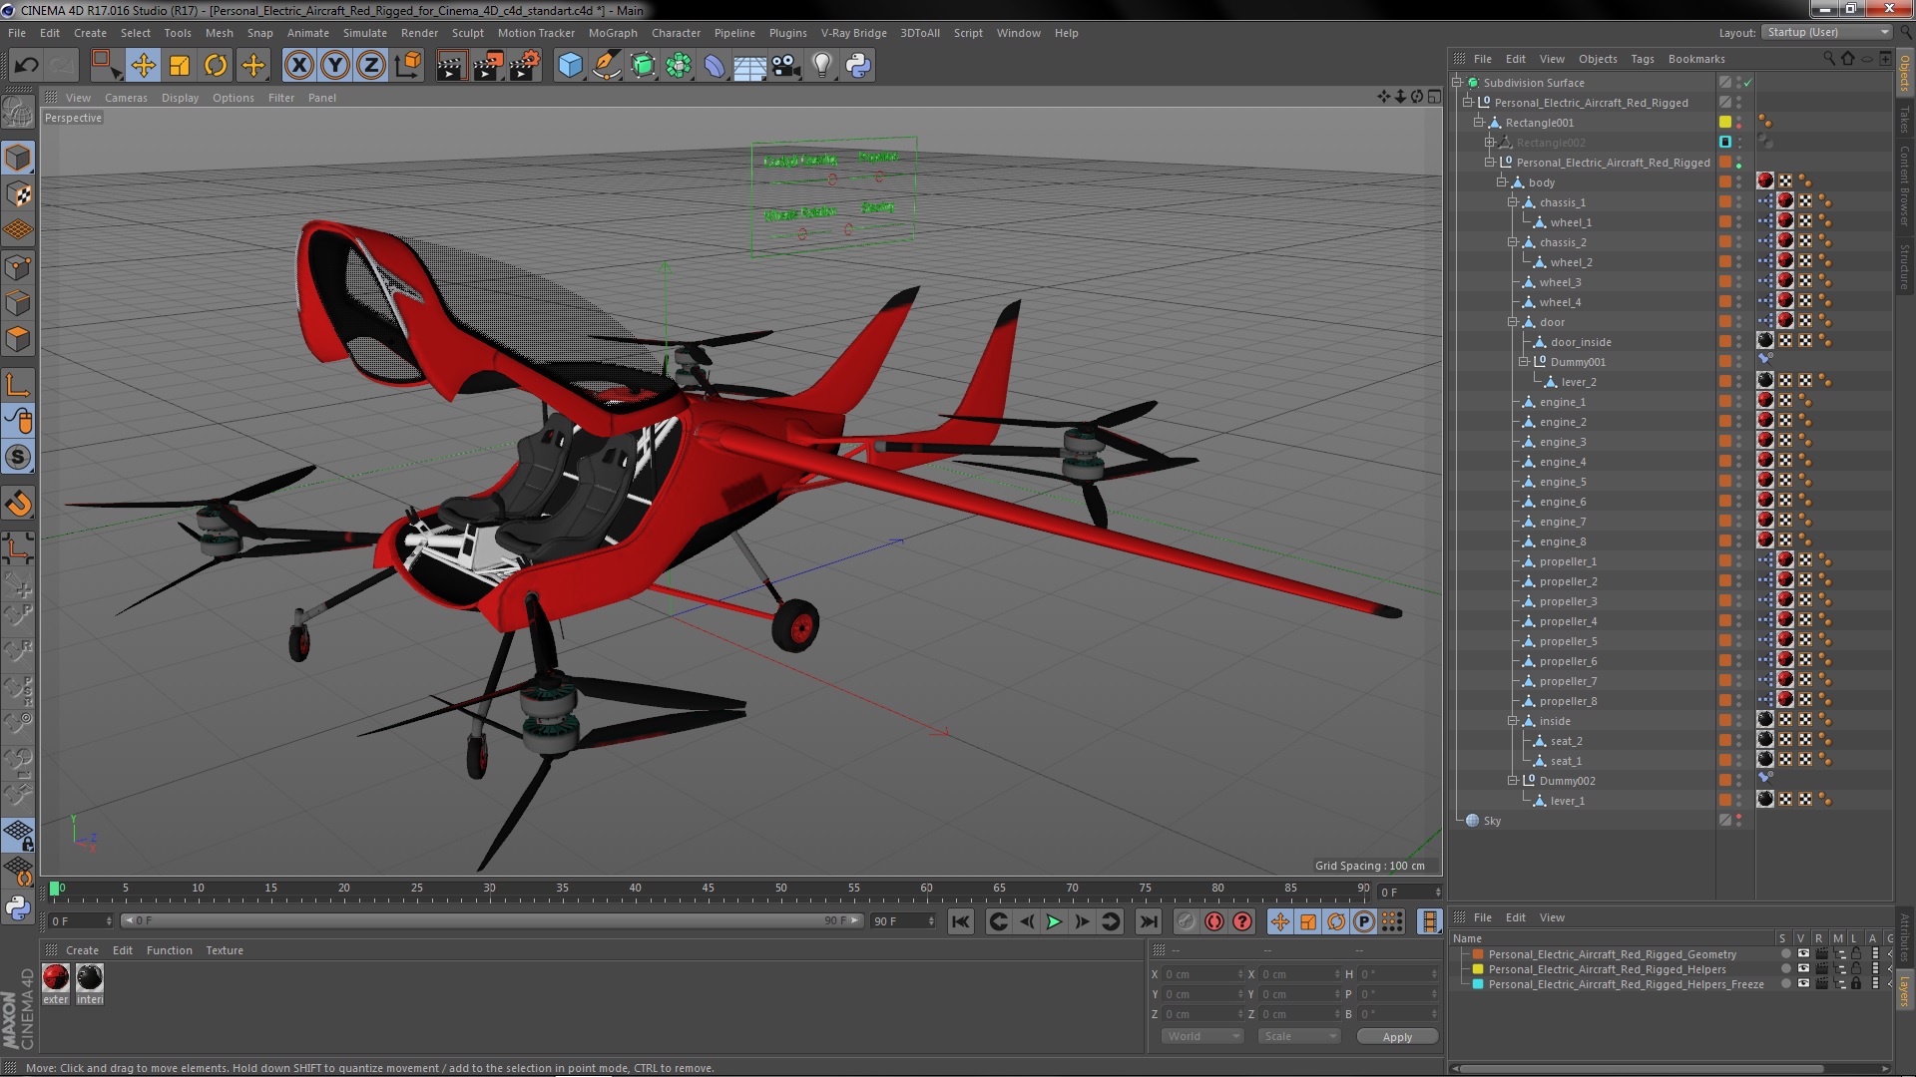The image size is (1916, 1077).
Task: Click Rectangle001 yellow layer color swatch
Action: click(x=1724, y=123)
